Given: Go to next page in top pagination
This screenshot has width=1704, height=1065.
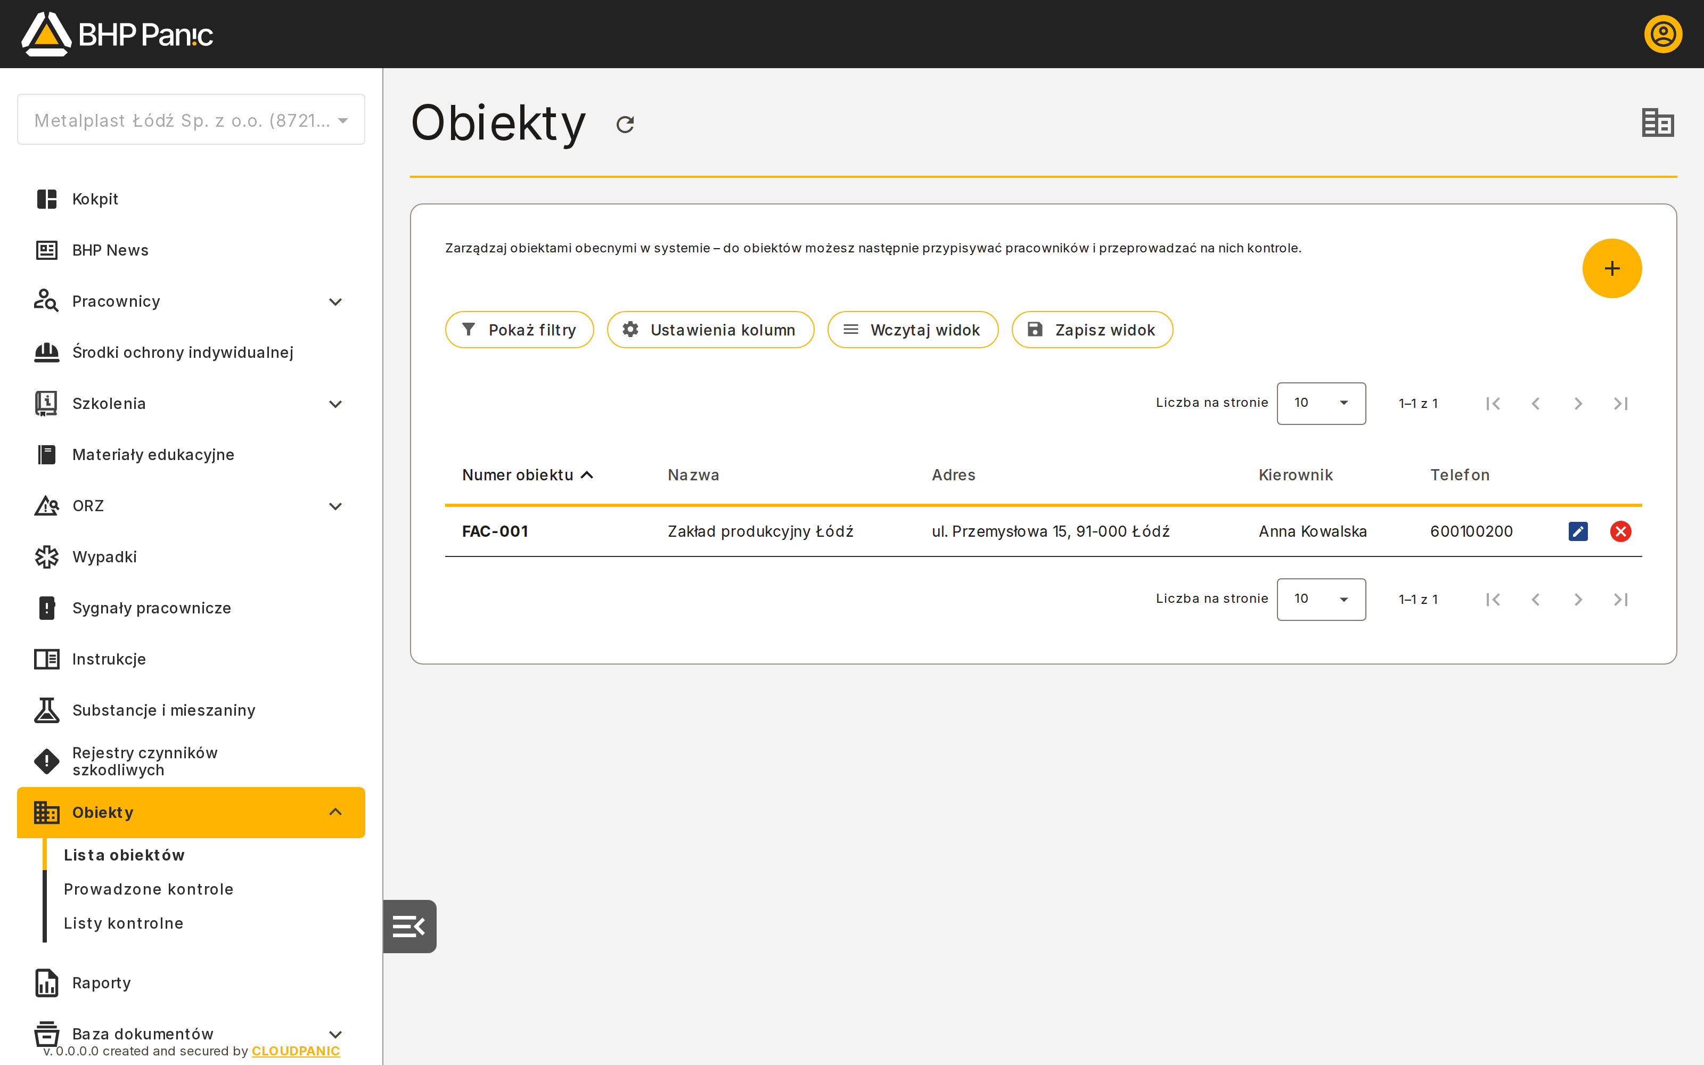Looking at the screenshot, I should pos(1578,404).
